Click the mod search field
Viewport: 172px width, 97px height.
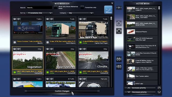click(40, 8)
